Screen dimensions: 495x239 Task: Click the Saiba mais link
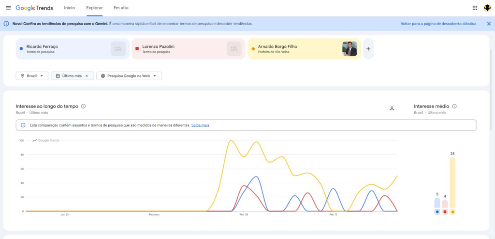coord(200,125)
